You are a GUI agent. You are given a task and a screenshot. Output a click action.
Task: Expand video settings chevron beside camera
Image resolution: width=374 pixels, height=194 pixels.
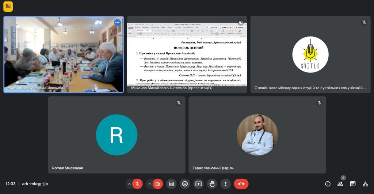(149, 184)
